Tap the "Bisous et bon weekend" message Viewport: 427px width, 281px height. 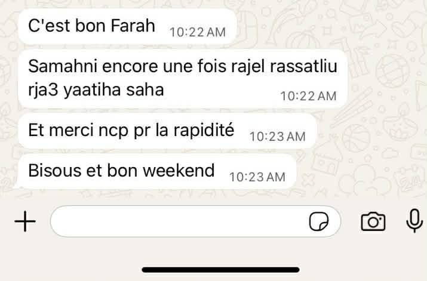(157, 171)
